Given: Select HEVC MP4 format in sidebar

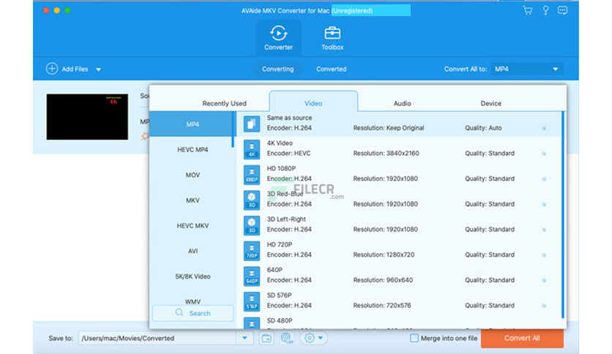Looking at the screenshot, I should point(193,149).
